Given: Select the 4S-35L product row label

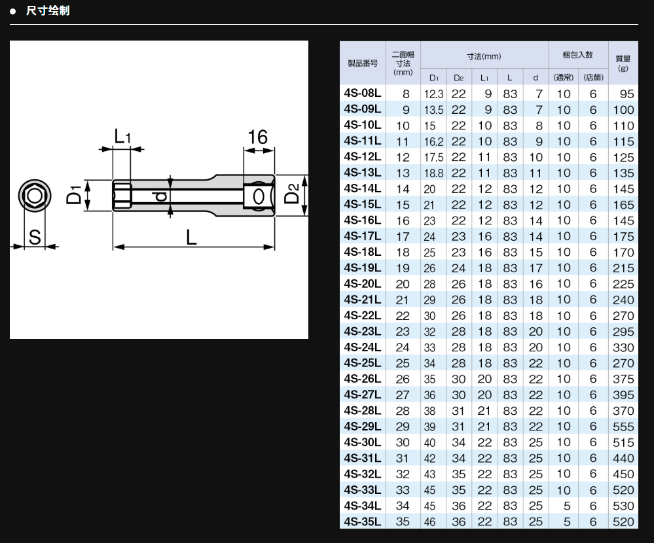Looking at the screenshot, I should (x=361, y=521).
